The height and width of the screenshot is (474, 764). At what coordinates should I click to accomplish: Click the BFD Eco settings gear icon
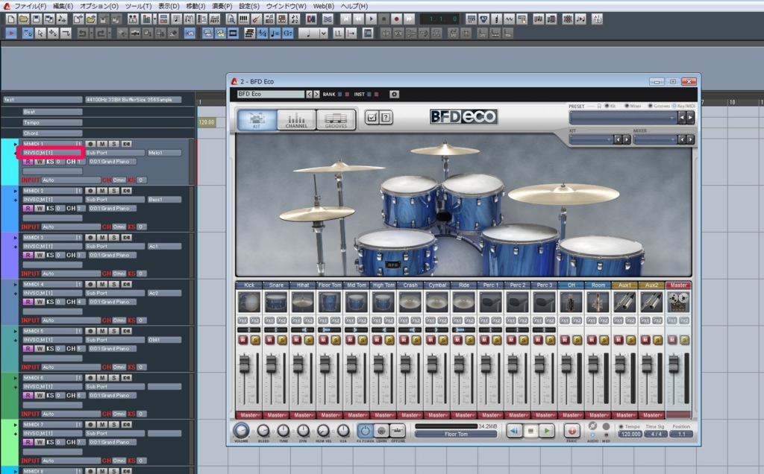pos(394,94)
